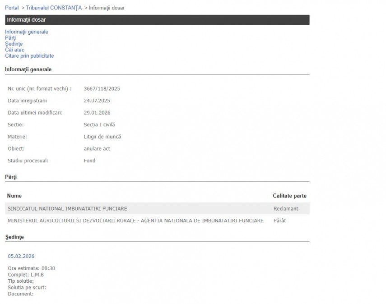Jump to Informații generale via the top link list
This screenshot has height=304, width=386.
(26, 32)
